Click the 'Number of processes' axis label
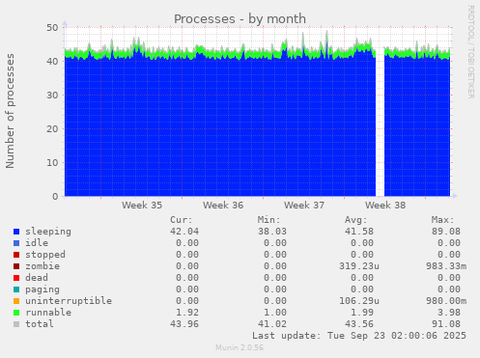Image resolution: width=480 pixels, height=358 pixels. pos(10,111)
